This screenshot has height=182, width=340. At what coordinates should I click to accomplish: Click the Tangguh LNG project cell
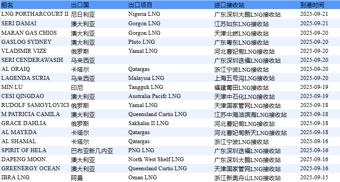[x=146, y=87]
